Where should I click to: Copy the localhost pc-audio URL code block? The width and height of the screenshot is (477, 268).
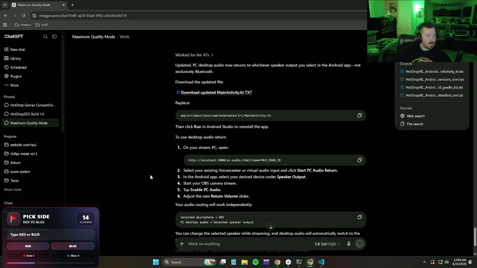tap(360, 160)
